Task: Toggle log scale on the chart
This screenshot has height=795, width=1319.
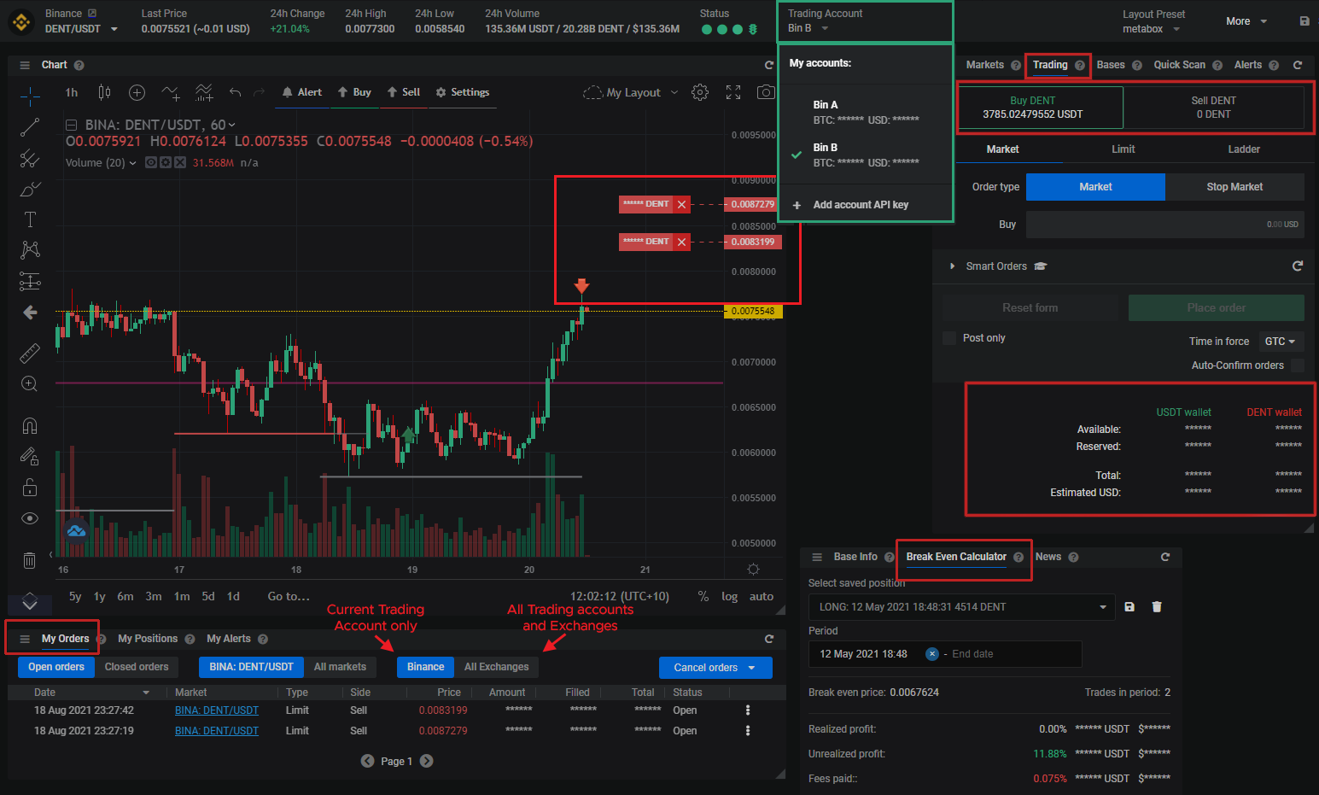Action: tap(729, 597)
